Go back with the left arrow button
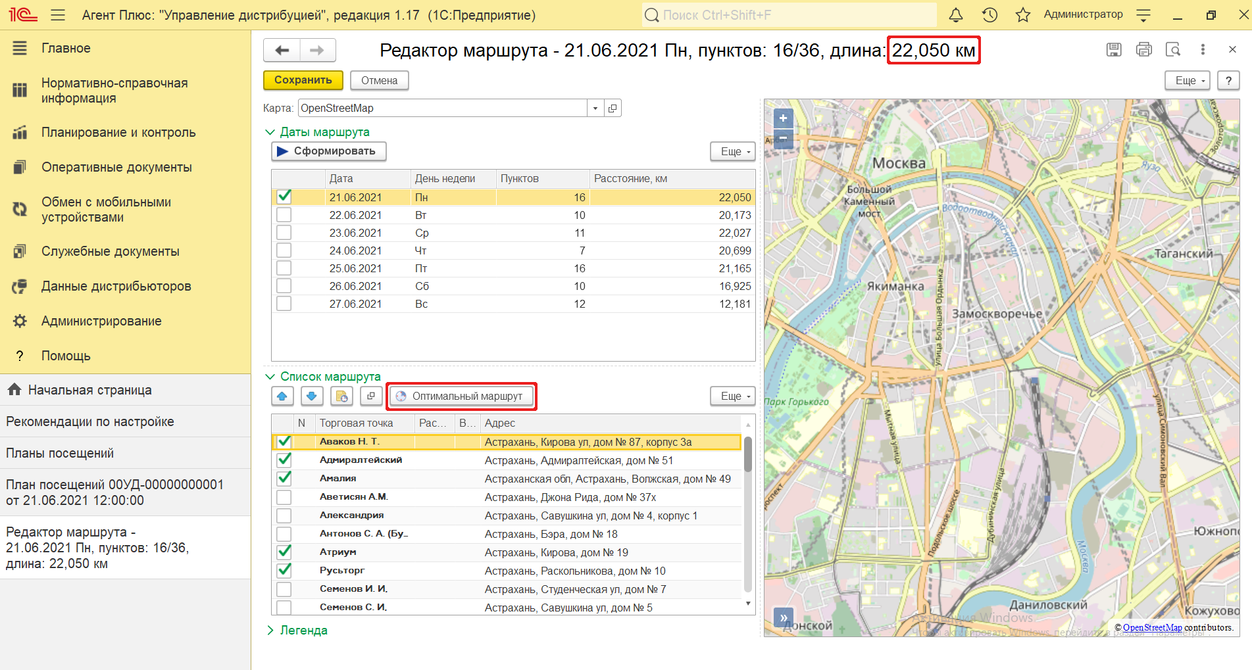 (282, 50)
